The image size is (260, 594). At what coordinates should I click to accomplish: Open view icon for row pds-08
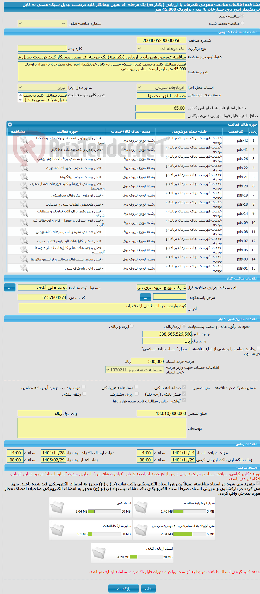click(x=24, y=232)
